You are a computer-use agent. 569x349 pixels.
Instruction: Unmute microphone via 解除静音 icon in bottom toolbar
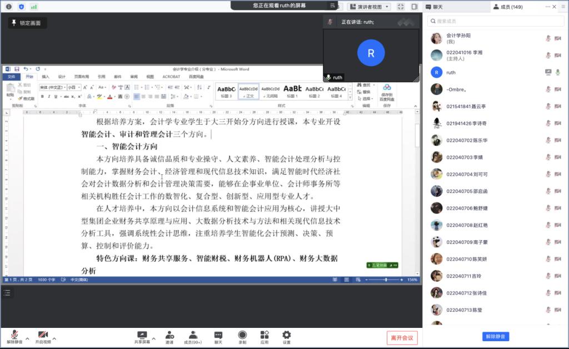point(14,335)
